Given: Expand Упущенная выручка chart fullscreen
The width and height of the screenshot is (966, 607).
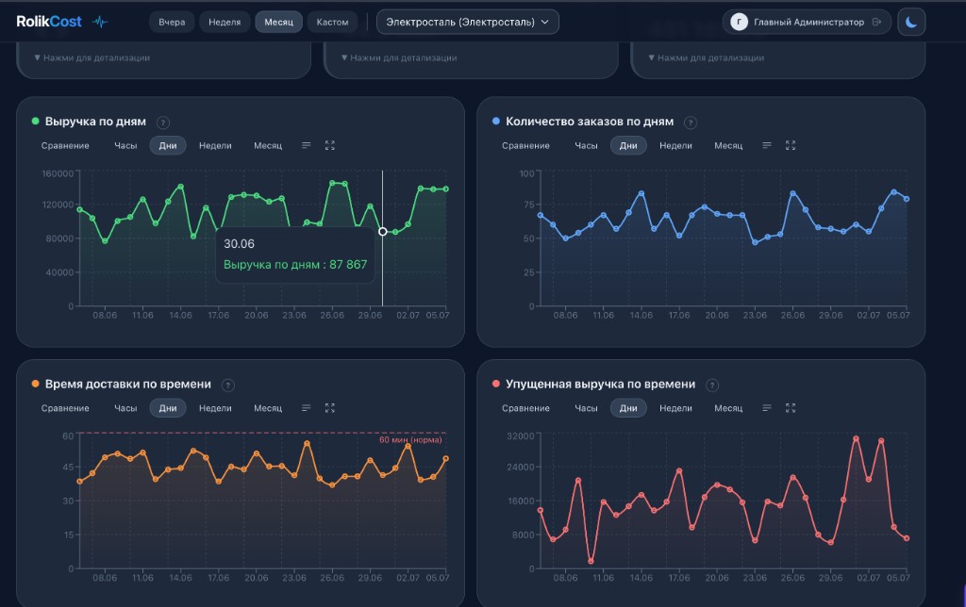Looking at the screenshot, I should [791, 407].
